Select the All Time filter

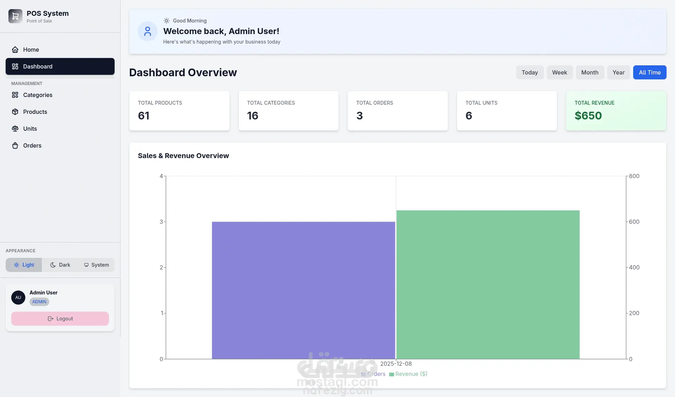click(649, 72)
